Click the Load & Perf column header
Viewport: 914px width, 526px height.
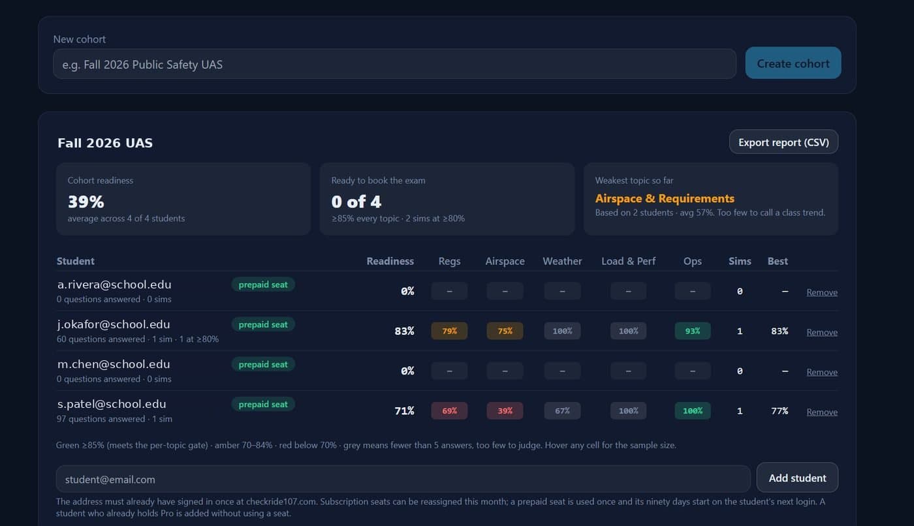tap(628, 261)
